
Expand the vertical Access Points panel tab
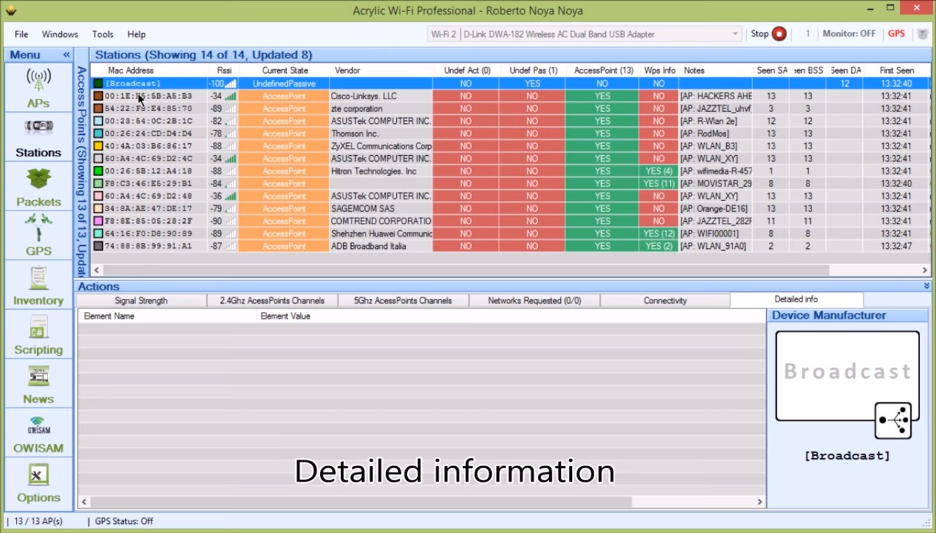(81, 170)
